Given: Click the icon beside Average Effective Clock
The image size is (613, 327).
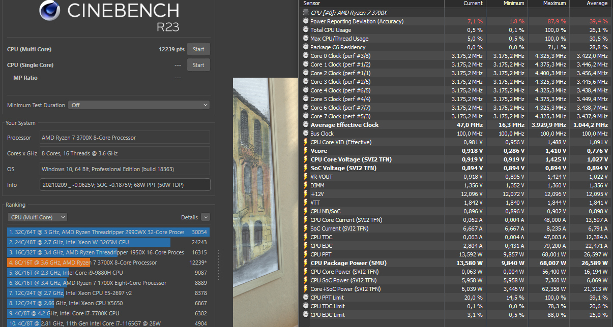Looking at the screenshot, I should point(306,125).
